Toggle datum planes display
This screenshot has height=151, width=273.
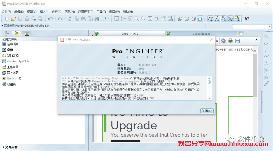click(x=210, y=19)
